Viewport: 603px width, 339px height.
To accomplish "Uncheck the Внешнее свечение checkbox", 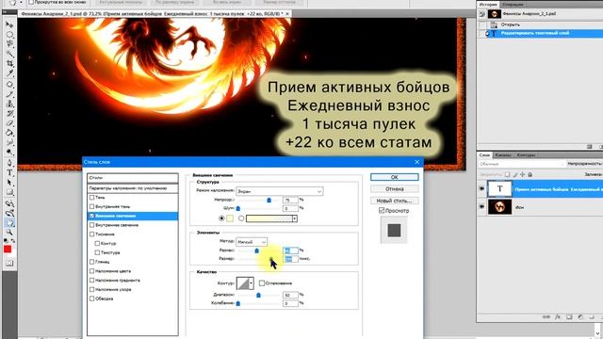I will tap(92, 216).
